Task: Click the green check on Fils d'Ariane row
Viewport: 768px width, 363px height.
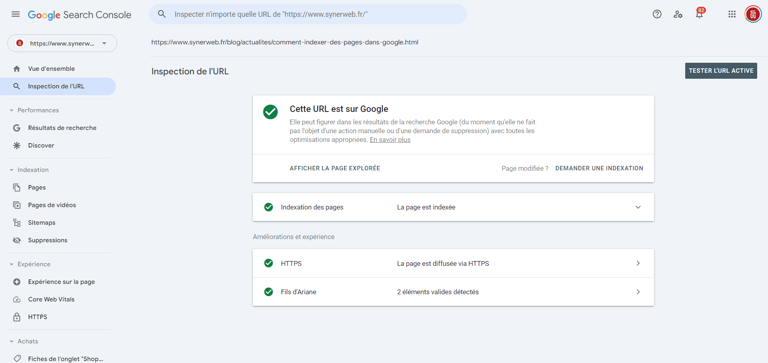Action: tap(269, 292)
